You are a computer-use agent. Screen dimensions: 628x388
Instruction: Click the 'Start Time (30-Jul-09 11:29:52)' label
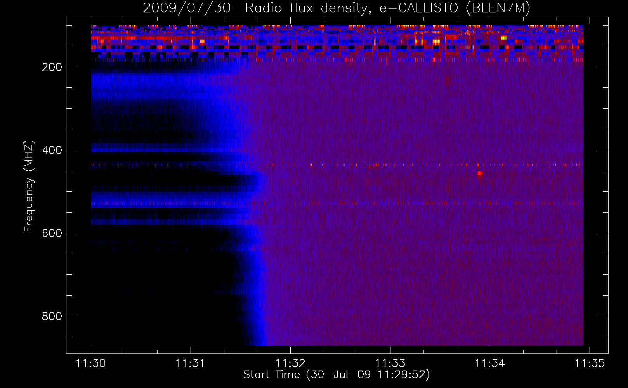click(337, 375)
